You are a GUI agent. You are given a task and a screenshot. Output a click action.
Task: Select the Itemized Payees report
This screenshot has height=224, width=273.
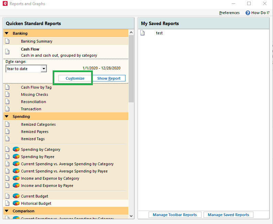click(x=35, y=132)
